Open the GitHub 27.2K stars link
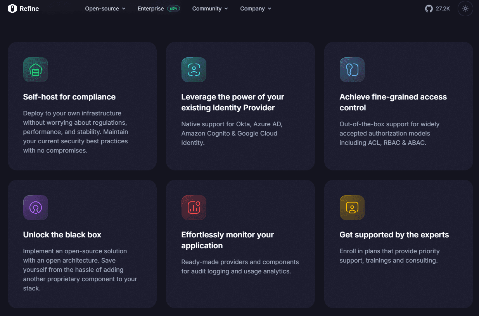 (437, 9)
